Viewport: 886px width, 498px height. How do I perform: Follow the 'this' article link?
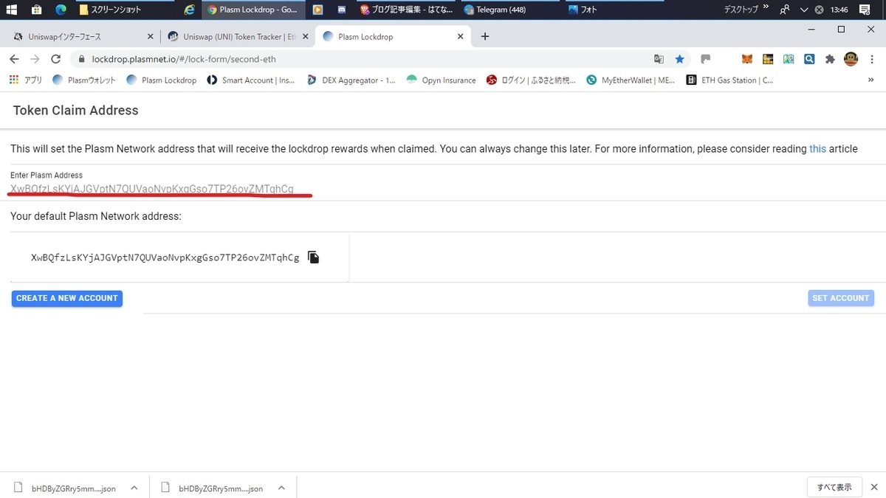pos(818,149)
